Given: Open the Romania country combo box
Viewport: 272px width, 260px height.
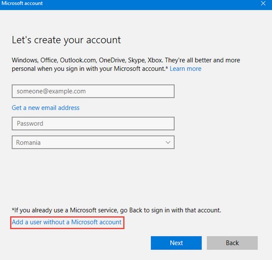Looking at the screenshot, I should pos(93,142).
